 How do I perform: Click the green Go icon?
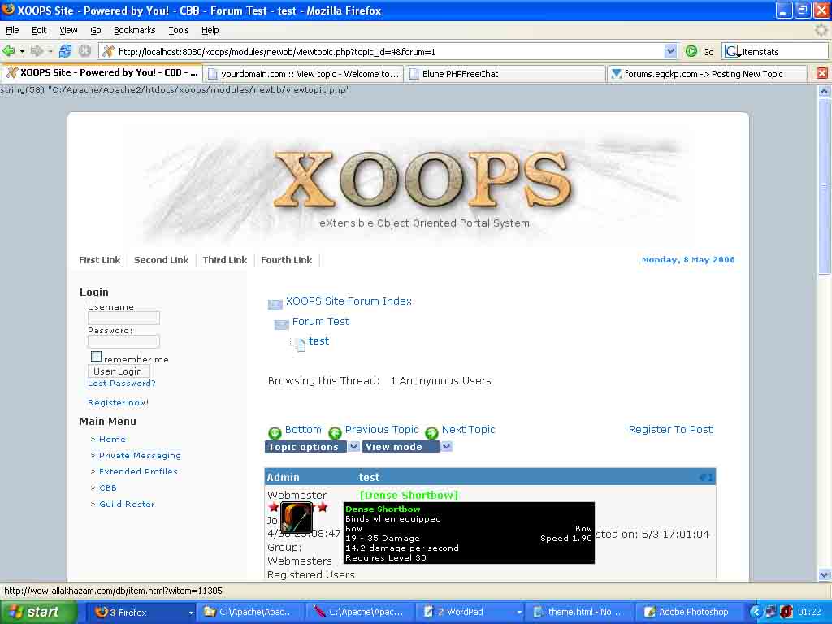[691, 51]
